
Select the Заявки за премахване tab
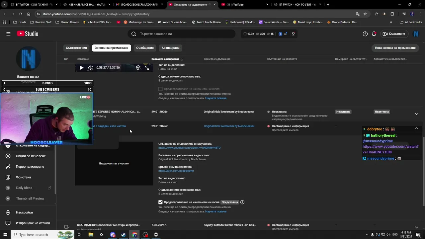(x=112, y=48)
